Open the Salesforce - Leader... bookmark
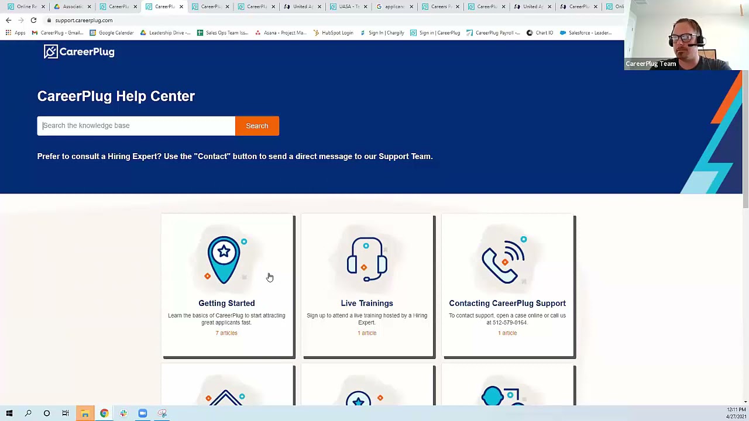 (586, 33)
